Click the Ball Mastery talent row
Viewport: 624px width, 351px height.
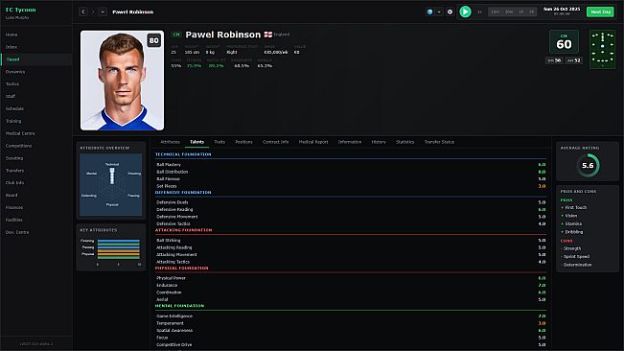[x=351, y=165]
